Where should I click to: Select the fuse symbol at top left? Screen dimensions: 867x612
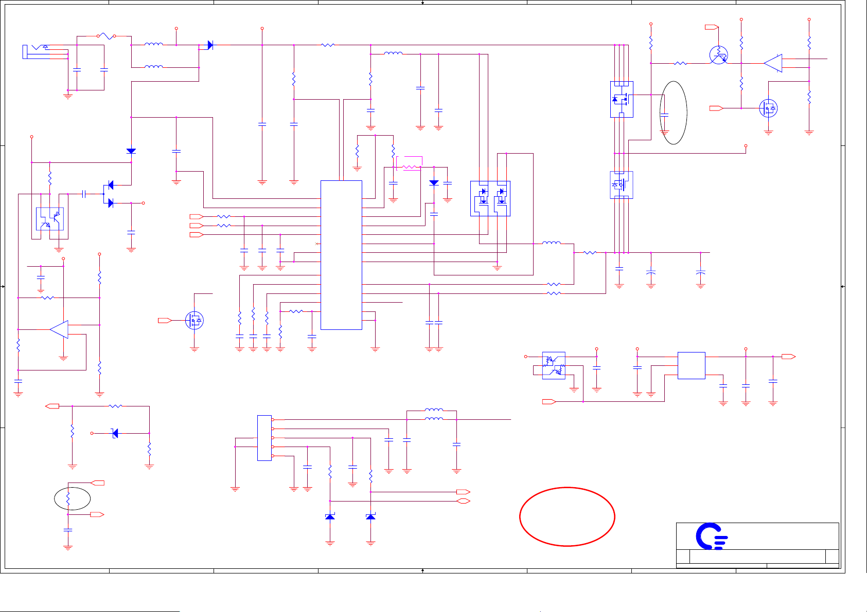click(106, 36)
